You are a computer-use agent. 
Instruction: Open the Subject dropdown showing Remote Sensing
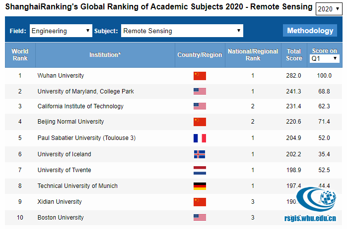point(182,31)
